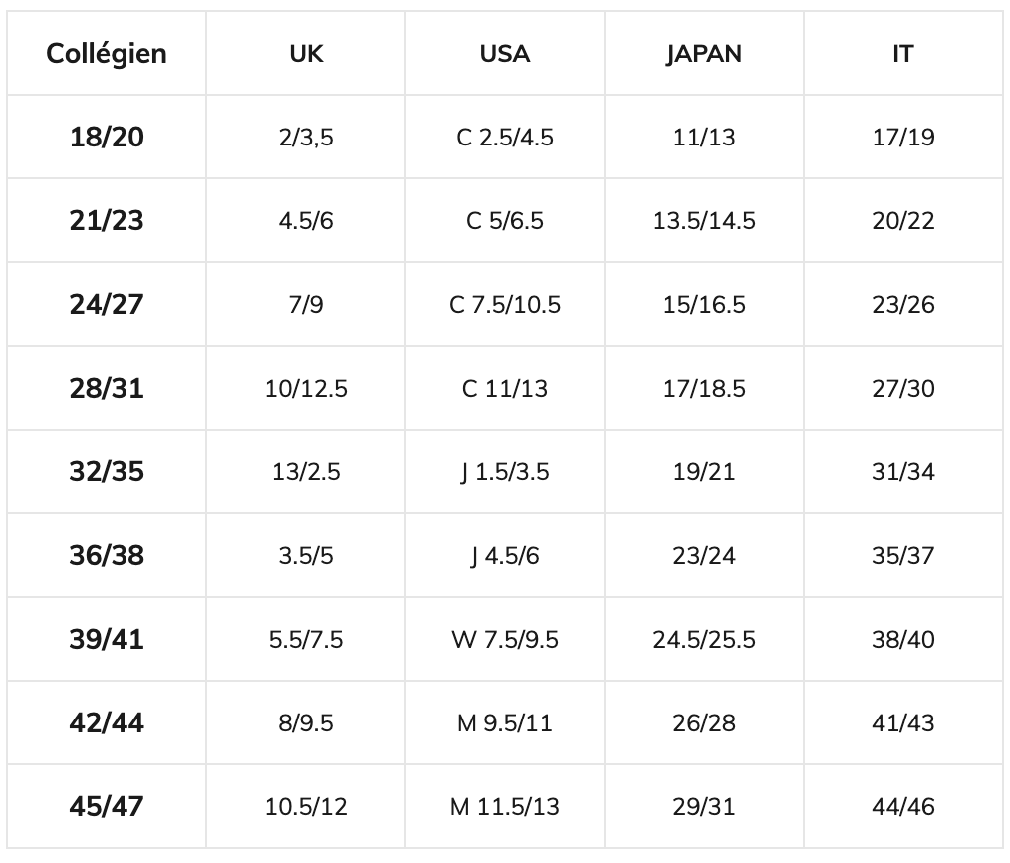Click the UK column header
The height and width of the screenshot is (863, 1010).
pyautogui.click(x=306, y=54)
